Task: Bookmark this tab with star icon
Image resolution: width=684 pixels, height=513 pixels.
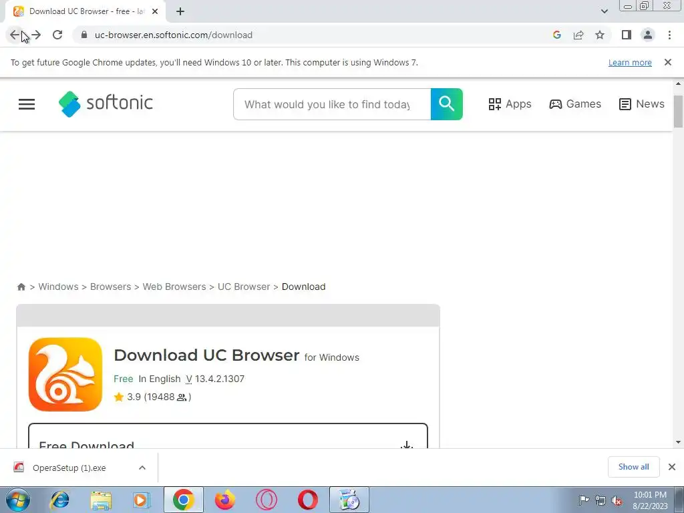Action: click(600, 35)
